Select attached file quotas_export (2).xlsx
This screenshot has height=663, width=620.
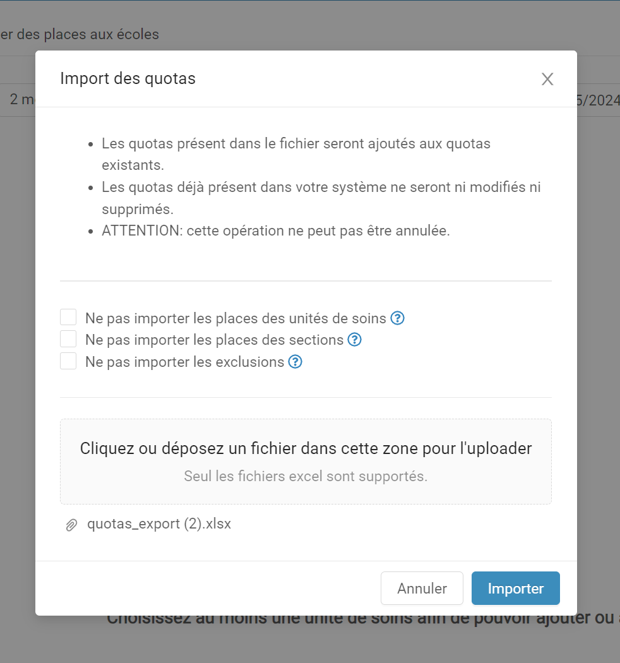pyautogui.click(x=159, y=524)
